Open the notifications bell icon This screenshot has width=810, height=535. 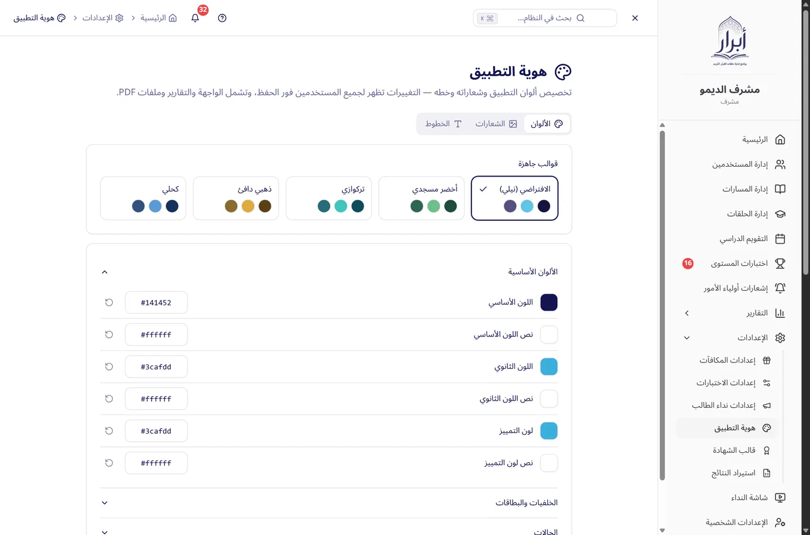pos(195,18)
